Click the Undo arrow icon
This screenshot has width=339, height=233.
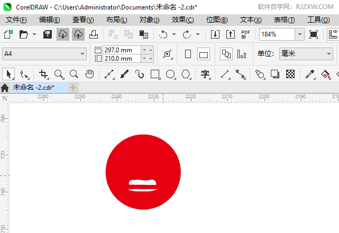(163, 34)
